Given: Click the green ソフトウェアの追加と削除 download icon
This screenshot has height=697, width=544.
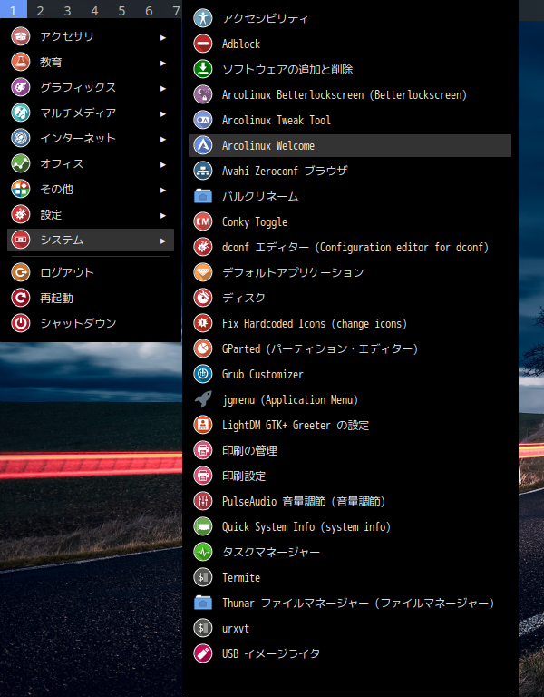Looking at the screenshot, I should point(203,69).
